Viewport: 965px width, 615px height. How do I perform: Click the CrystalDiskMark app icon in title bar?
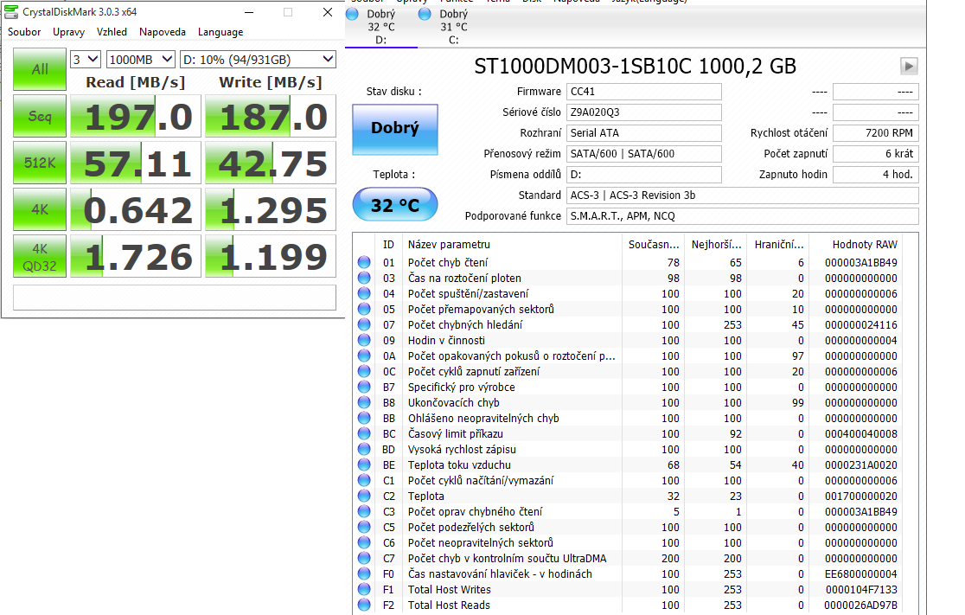coord(11,12)
